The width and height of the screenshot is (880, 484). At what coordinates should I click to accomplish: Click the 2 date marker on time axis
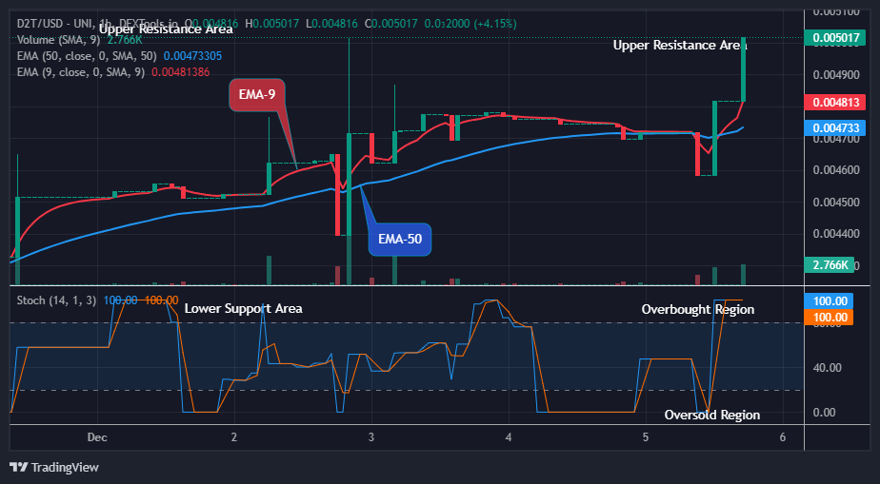click(x=234, y=436)
